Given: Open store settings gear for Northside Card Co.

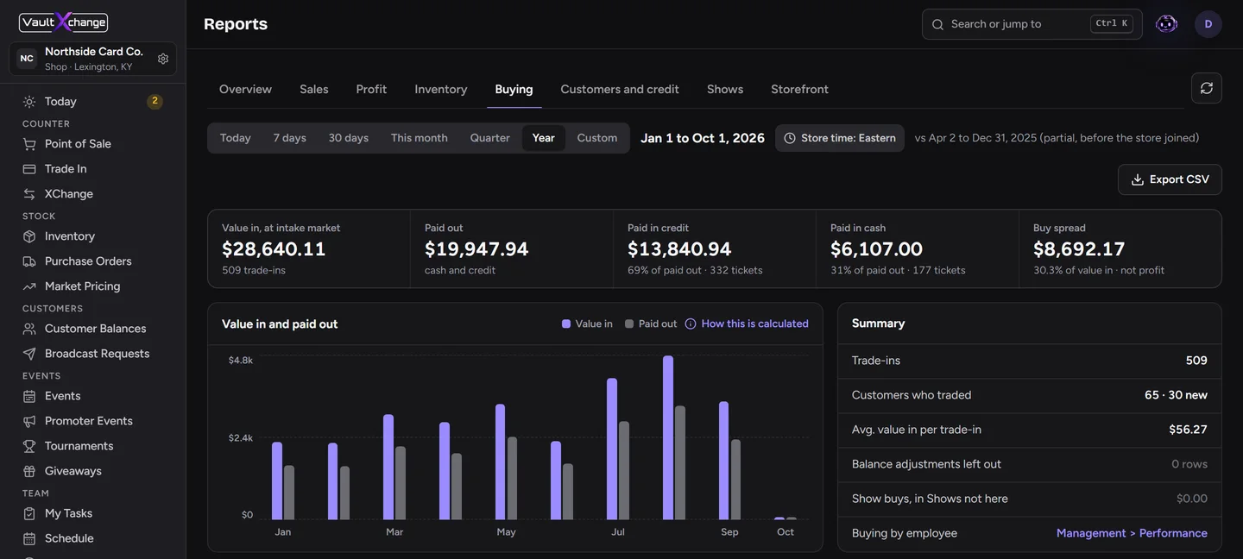Looking at the screenshot, I should (163, 59).
